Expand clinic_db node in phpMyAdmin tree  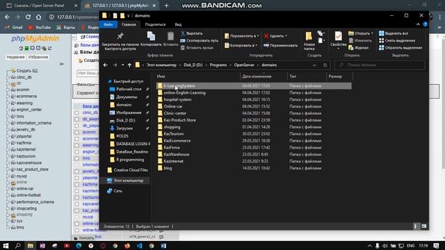pos(8,77)
